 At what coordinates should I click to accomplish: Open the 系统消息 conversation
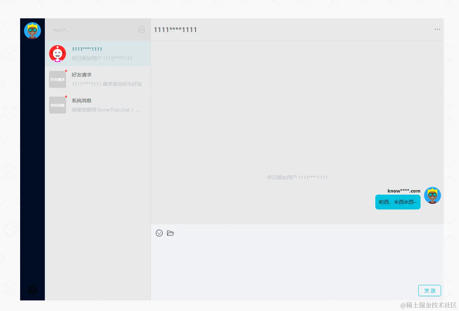(x=102, y=105)
